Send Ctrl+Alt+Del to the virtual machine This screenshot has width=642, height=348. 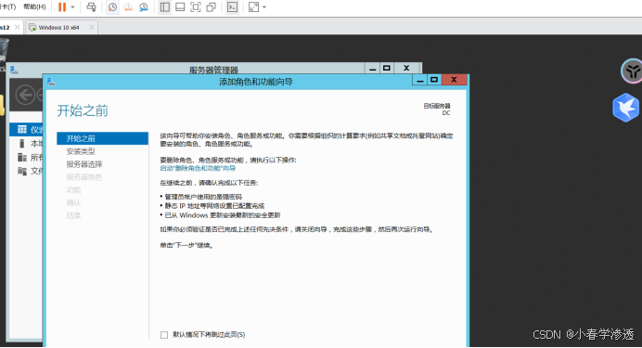coord(91,7)
